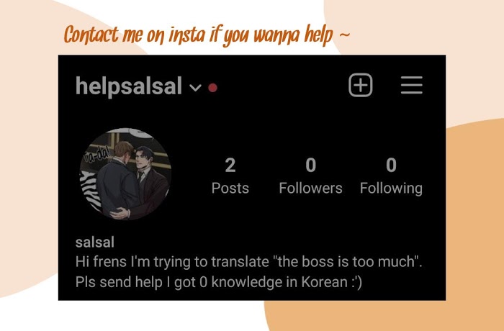The width and height of the screenshot is (504, 331).
Task: Click the bio line about translating
Action: point(249,262)
